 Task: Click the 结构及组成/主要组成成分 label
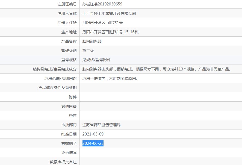click(55, 69)
